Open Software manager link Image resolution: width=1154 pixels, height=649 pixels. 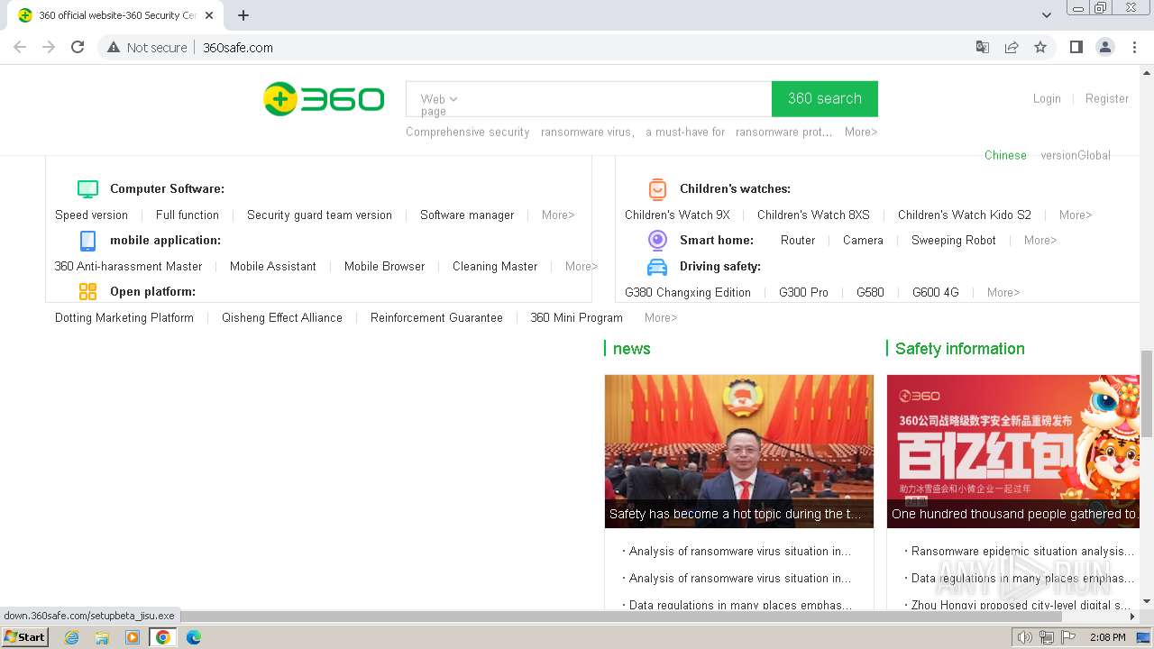pos(467,215)
